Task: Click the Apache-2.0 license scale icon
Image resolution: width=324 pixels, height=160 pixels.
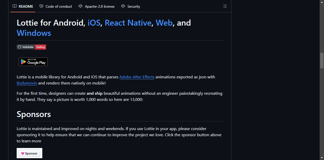Action: (80, 6)
